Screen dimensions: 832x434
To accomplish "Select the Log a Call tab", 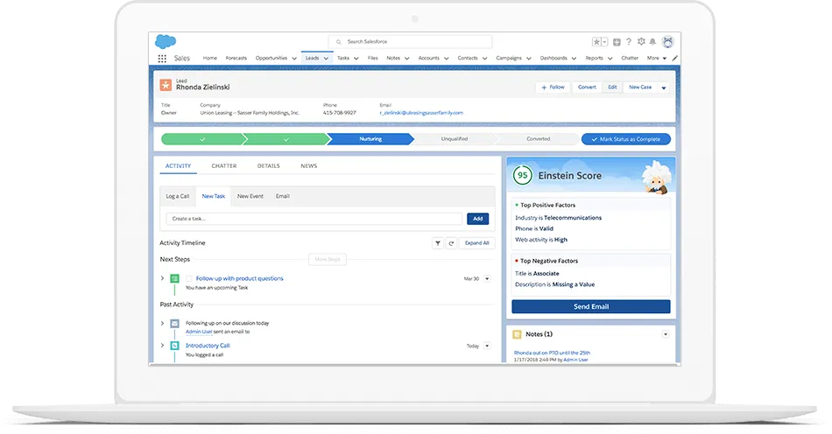I will pyautogui.click(x=177, y=196).
